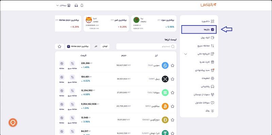The height and width of the screenshot is (135, 272).
Task: Click the currency search (جستجو) field
Action: pos(146,47)
